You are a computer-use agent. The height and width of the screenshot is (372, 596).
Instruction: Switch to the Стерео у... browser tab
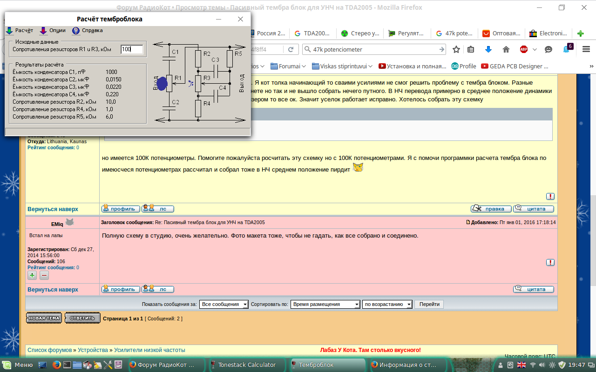pyautogui.click(x=359, y=33)
